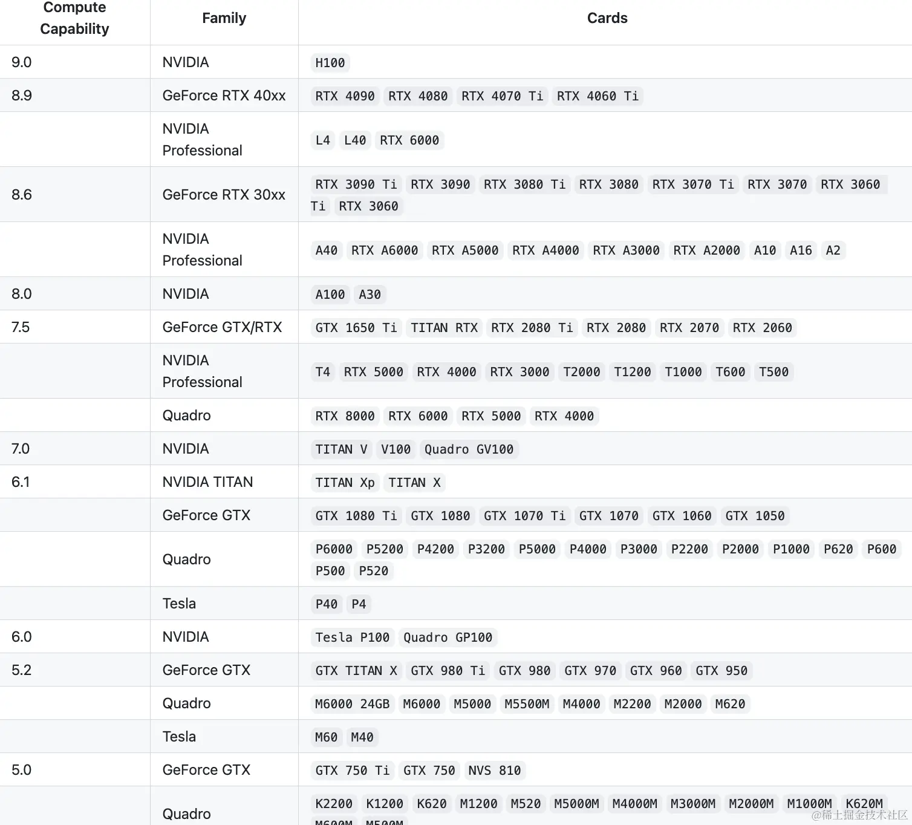Select the GTX TITAN X tag
Image resolution: width=912 pixels, height=825 pixels.
click(356, 671)
